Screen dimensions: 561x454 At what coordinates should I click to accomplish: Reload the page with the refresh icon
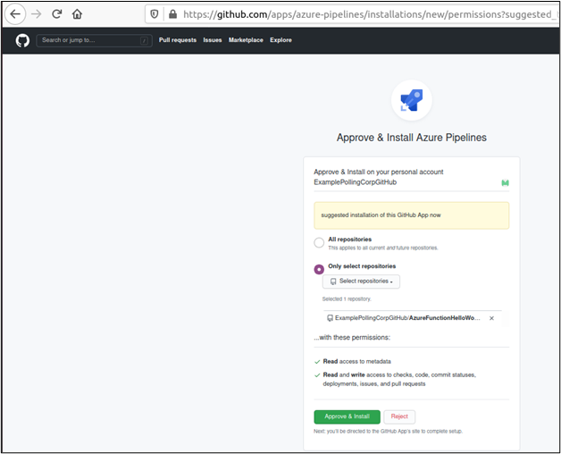pyautogui.click(x=57, y=14)
